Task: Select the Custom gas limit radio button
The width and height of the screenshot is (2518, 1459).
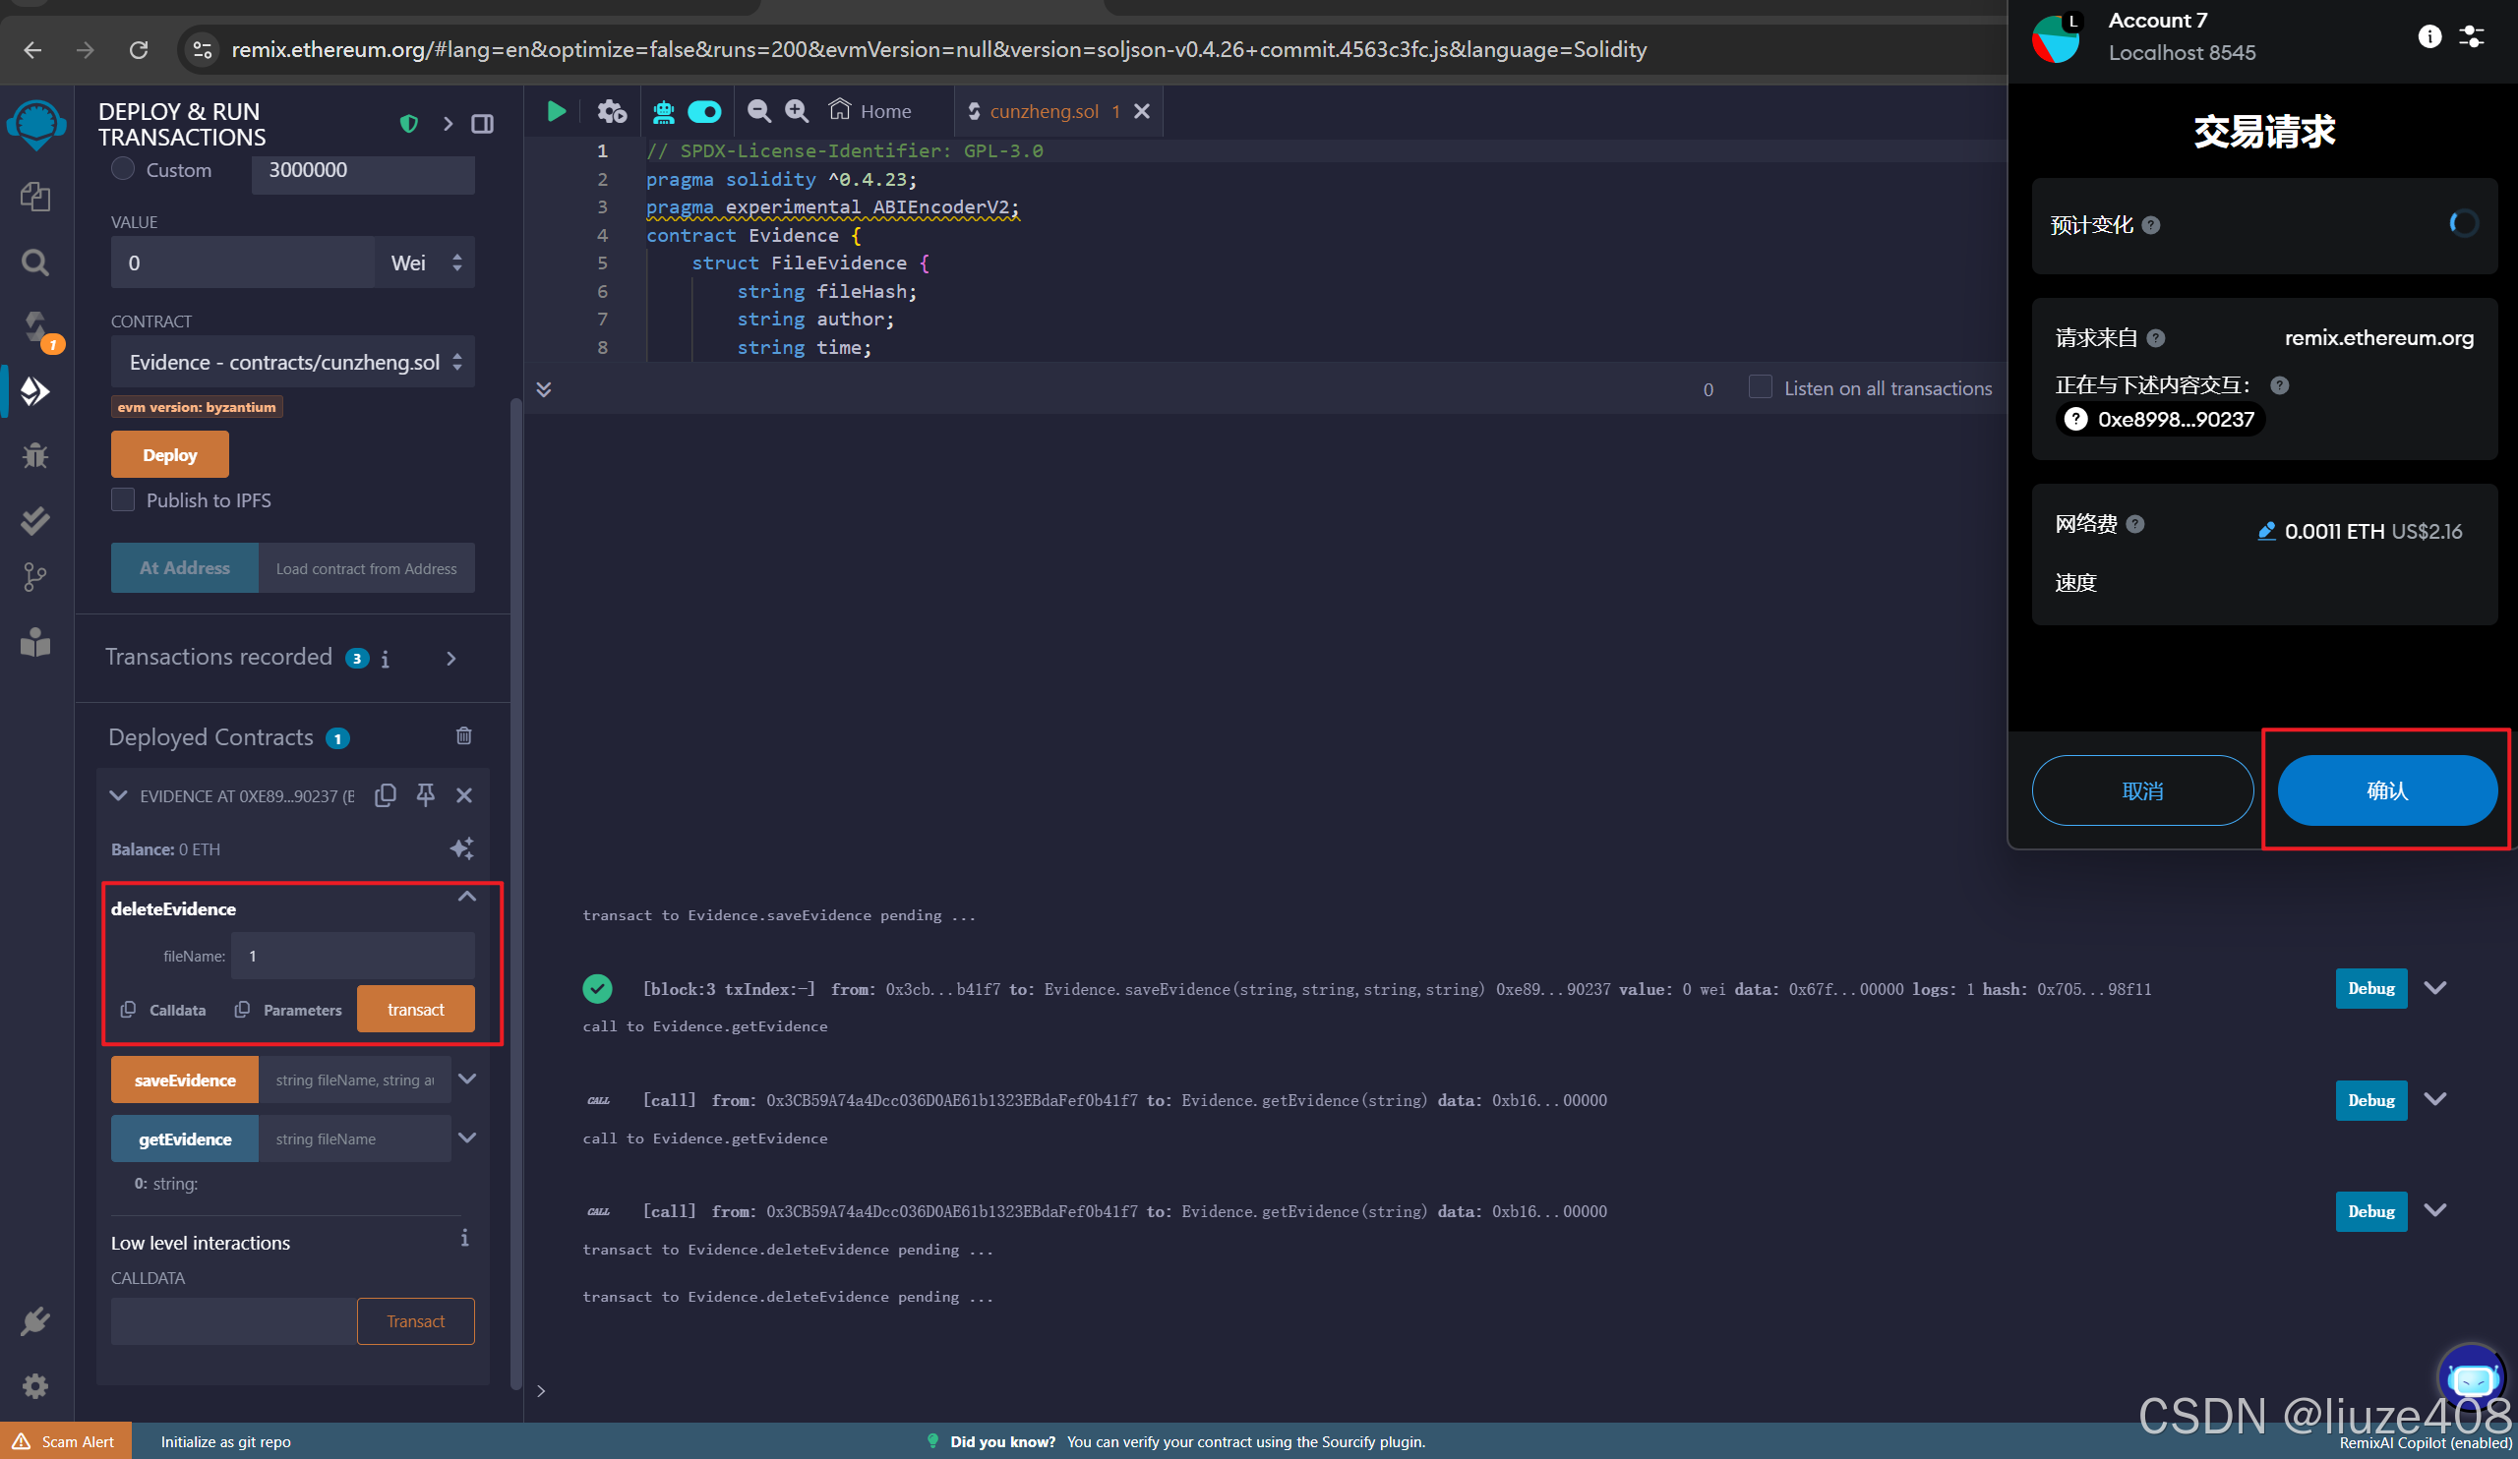Action: click(123, 169)
